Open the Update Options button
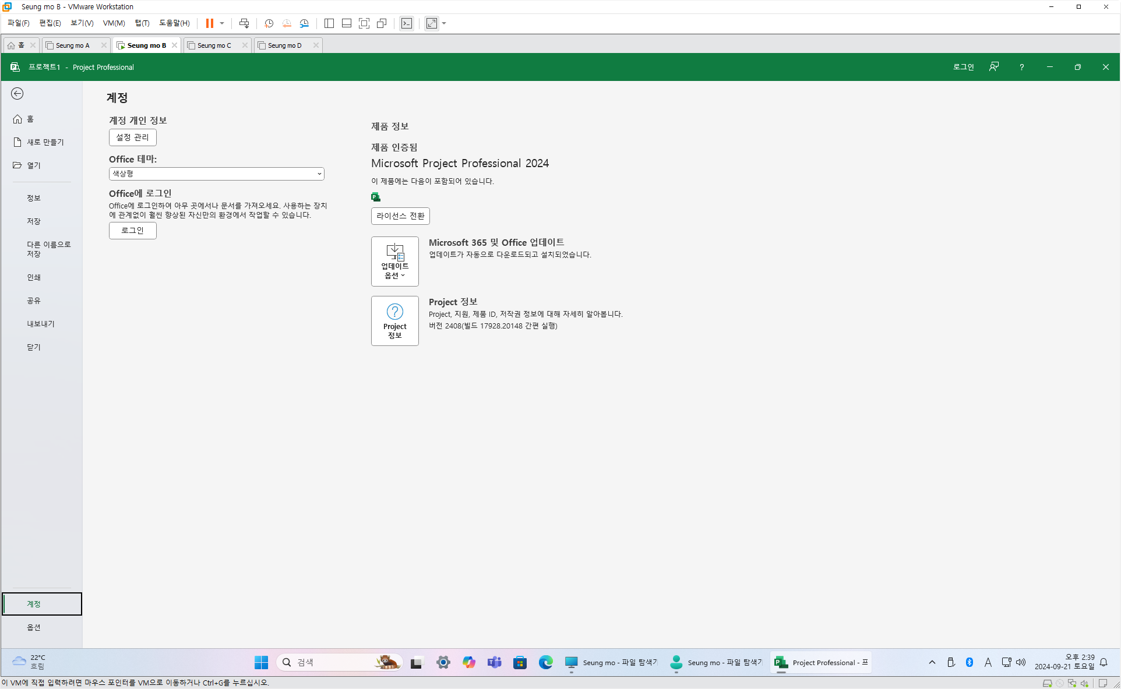 [394, 262]
